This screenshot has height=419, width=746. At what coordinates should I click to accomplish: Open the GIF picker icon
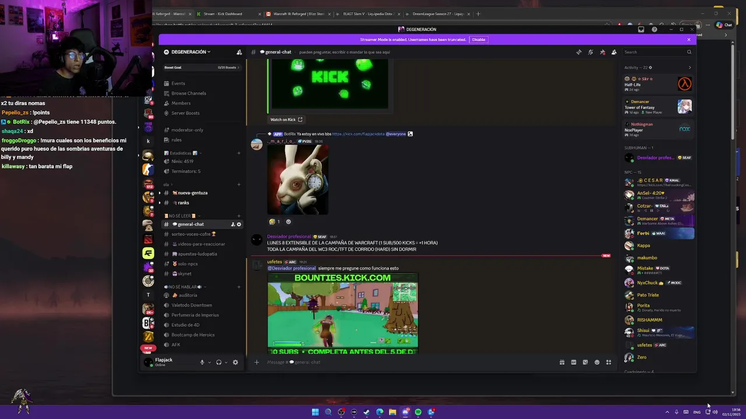(x=573, y=362)
